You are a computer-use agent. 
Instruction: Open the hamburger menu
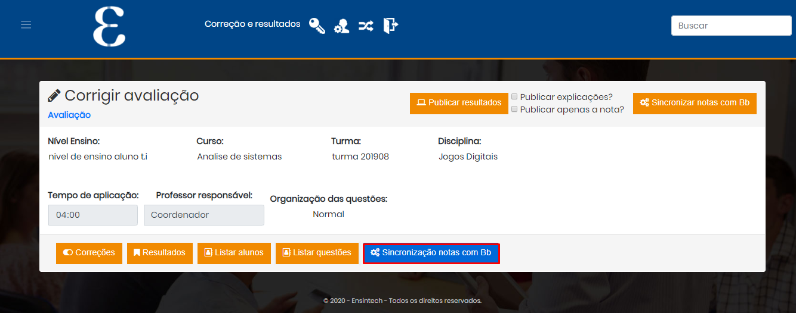[x=26, y=24]
